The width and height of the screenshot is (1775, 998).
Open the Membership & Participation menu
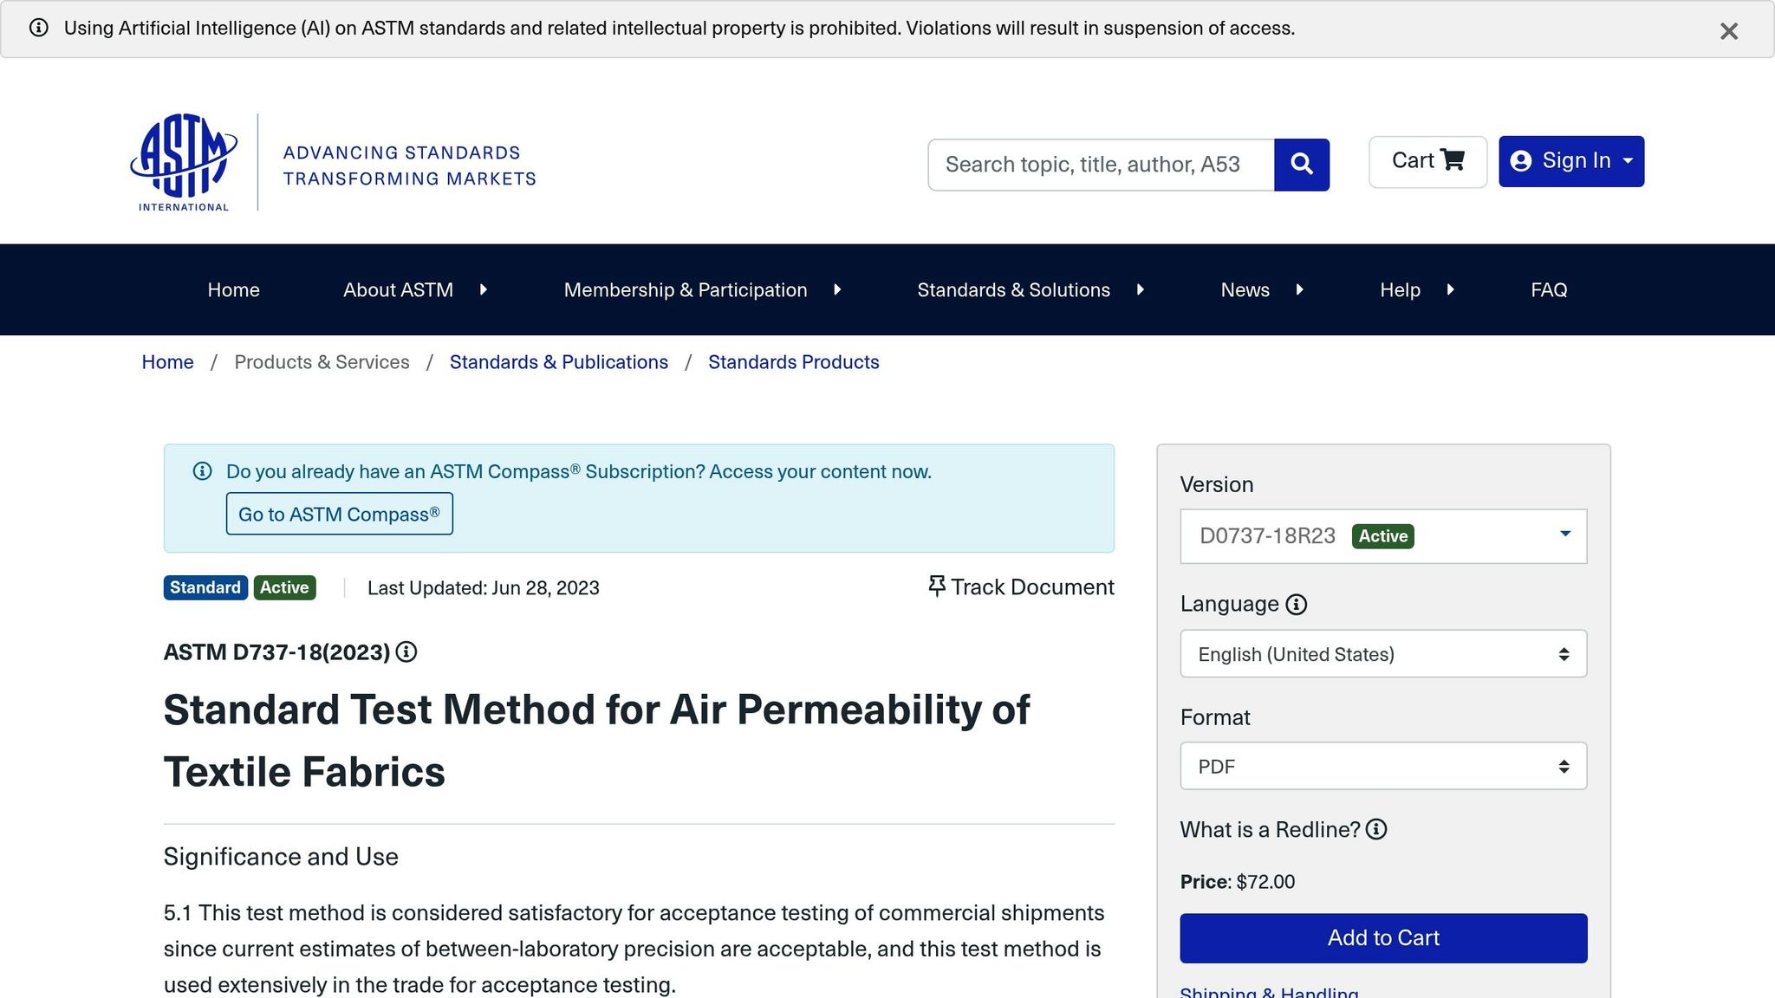(701, 290)
